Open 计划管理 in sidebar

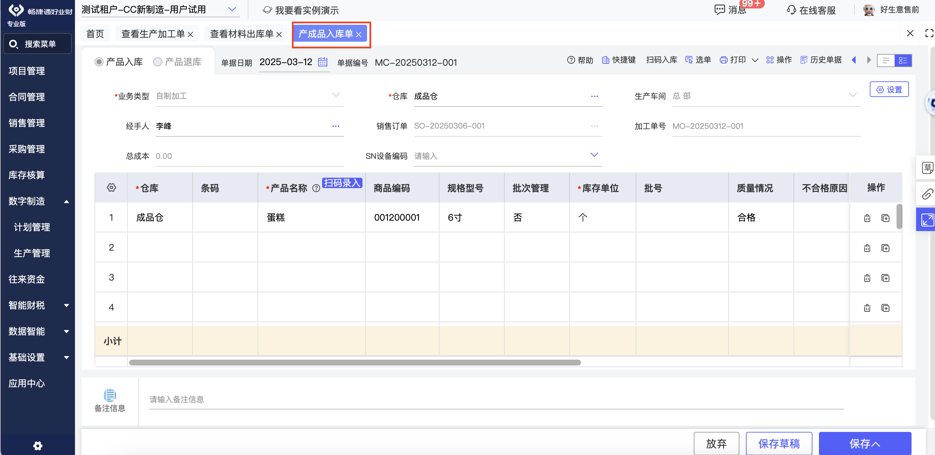coord(32,227)
